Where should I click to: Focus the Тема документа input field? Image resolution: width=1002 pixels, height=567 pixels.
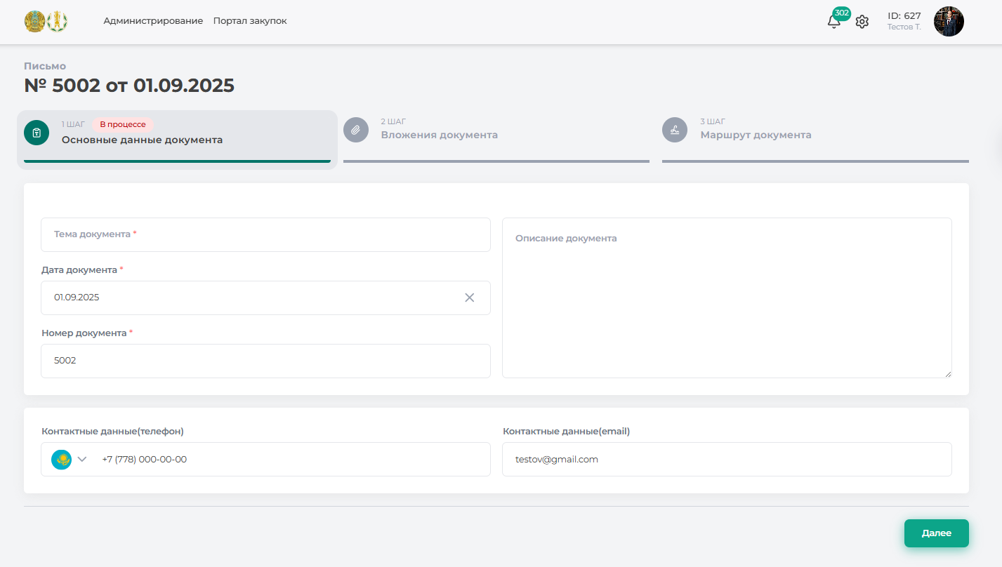point(265,234)
